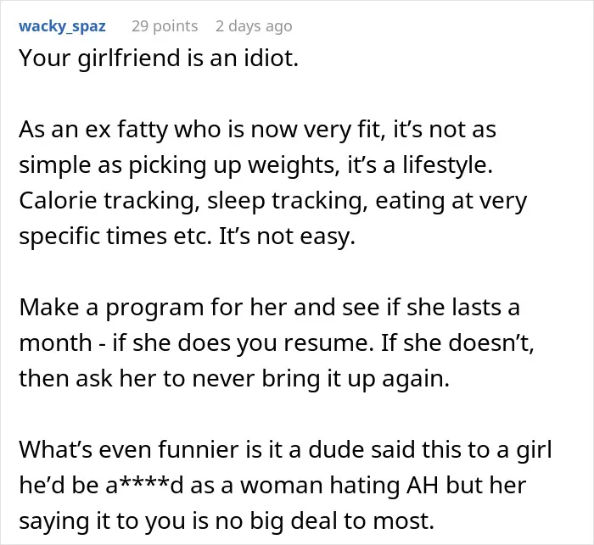Viewport: 594px width, 545px height.
Task: Click the word lifestyle in the comment
Action: 444,165
